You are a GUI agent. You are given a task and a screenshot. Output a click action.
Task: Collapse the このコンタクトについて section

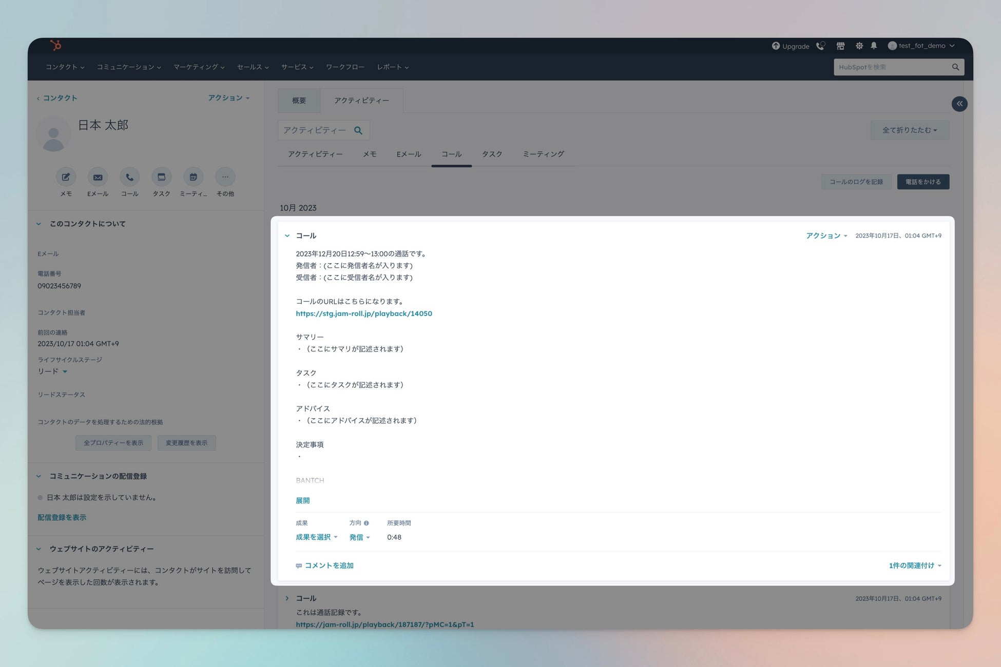38,224
